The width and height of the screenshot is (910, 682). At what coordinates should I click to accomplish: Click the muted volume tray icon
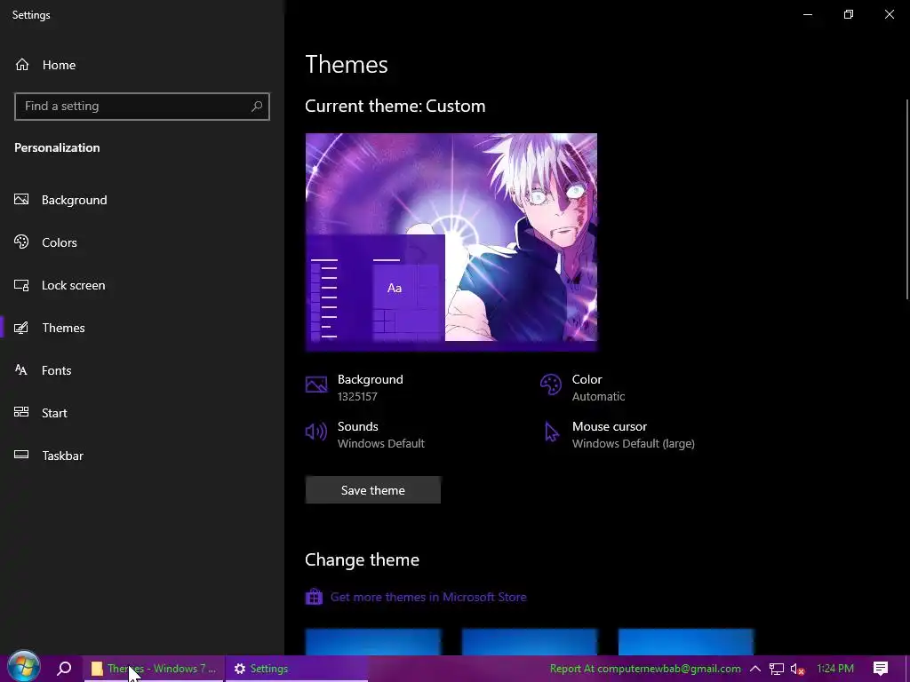pos(797,670)
